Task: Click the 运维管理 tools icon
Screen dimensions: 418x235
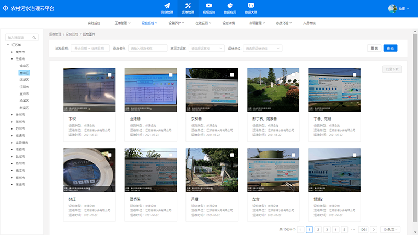Action: (x=188, y=6)
